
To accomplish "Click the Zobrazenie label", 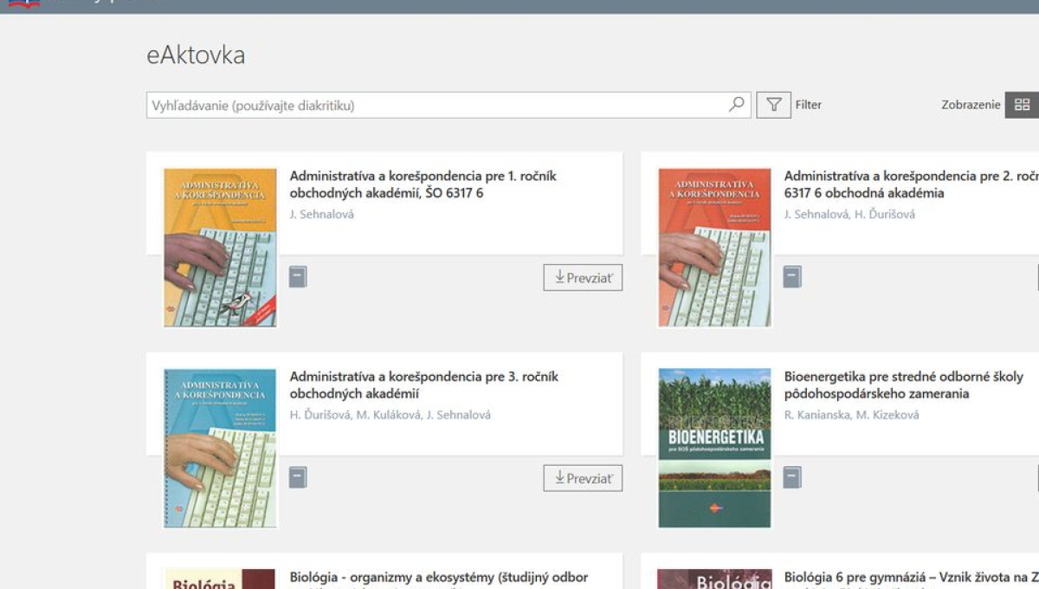I will [x=971, y=105].
